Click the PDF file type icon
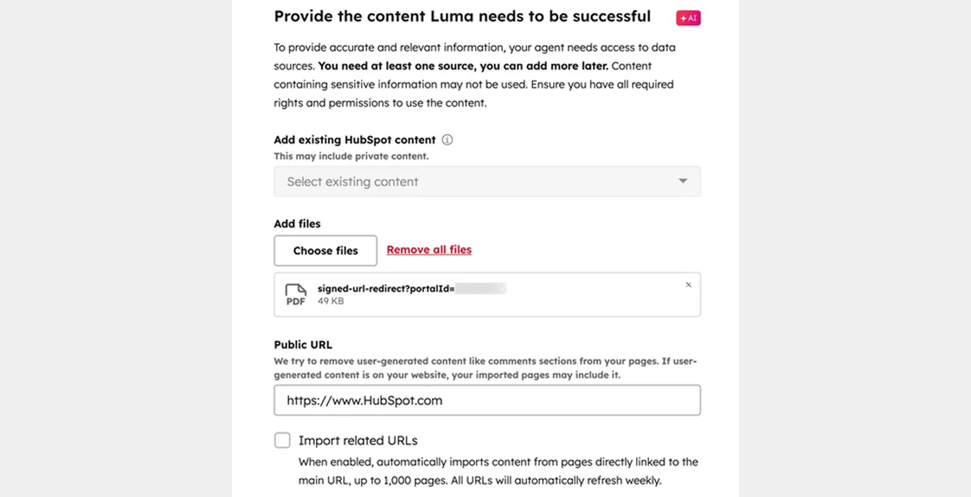The image size is (971, 497). tap(297, 293)
